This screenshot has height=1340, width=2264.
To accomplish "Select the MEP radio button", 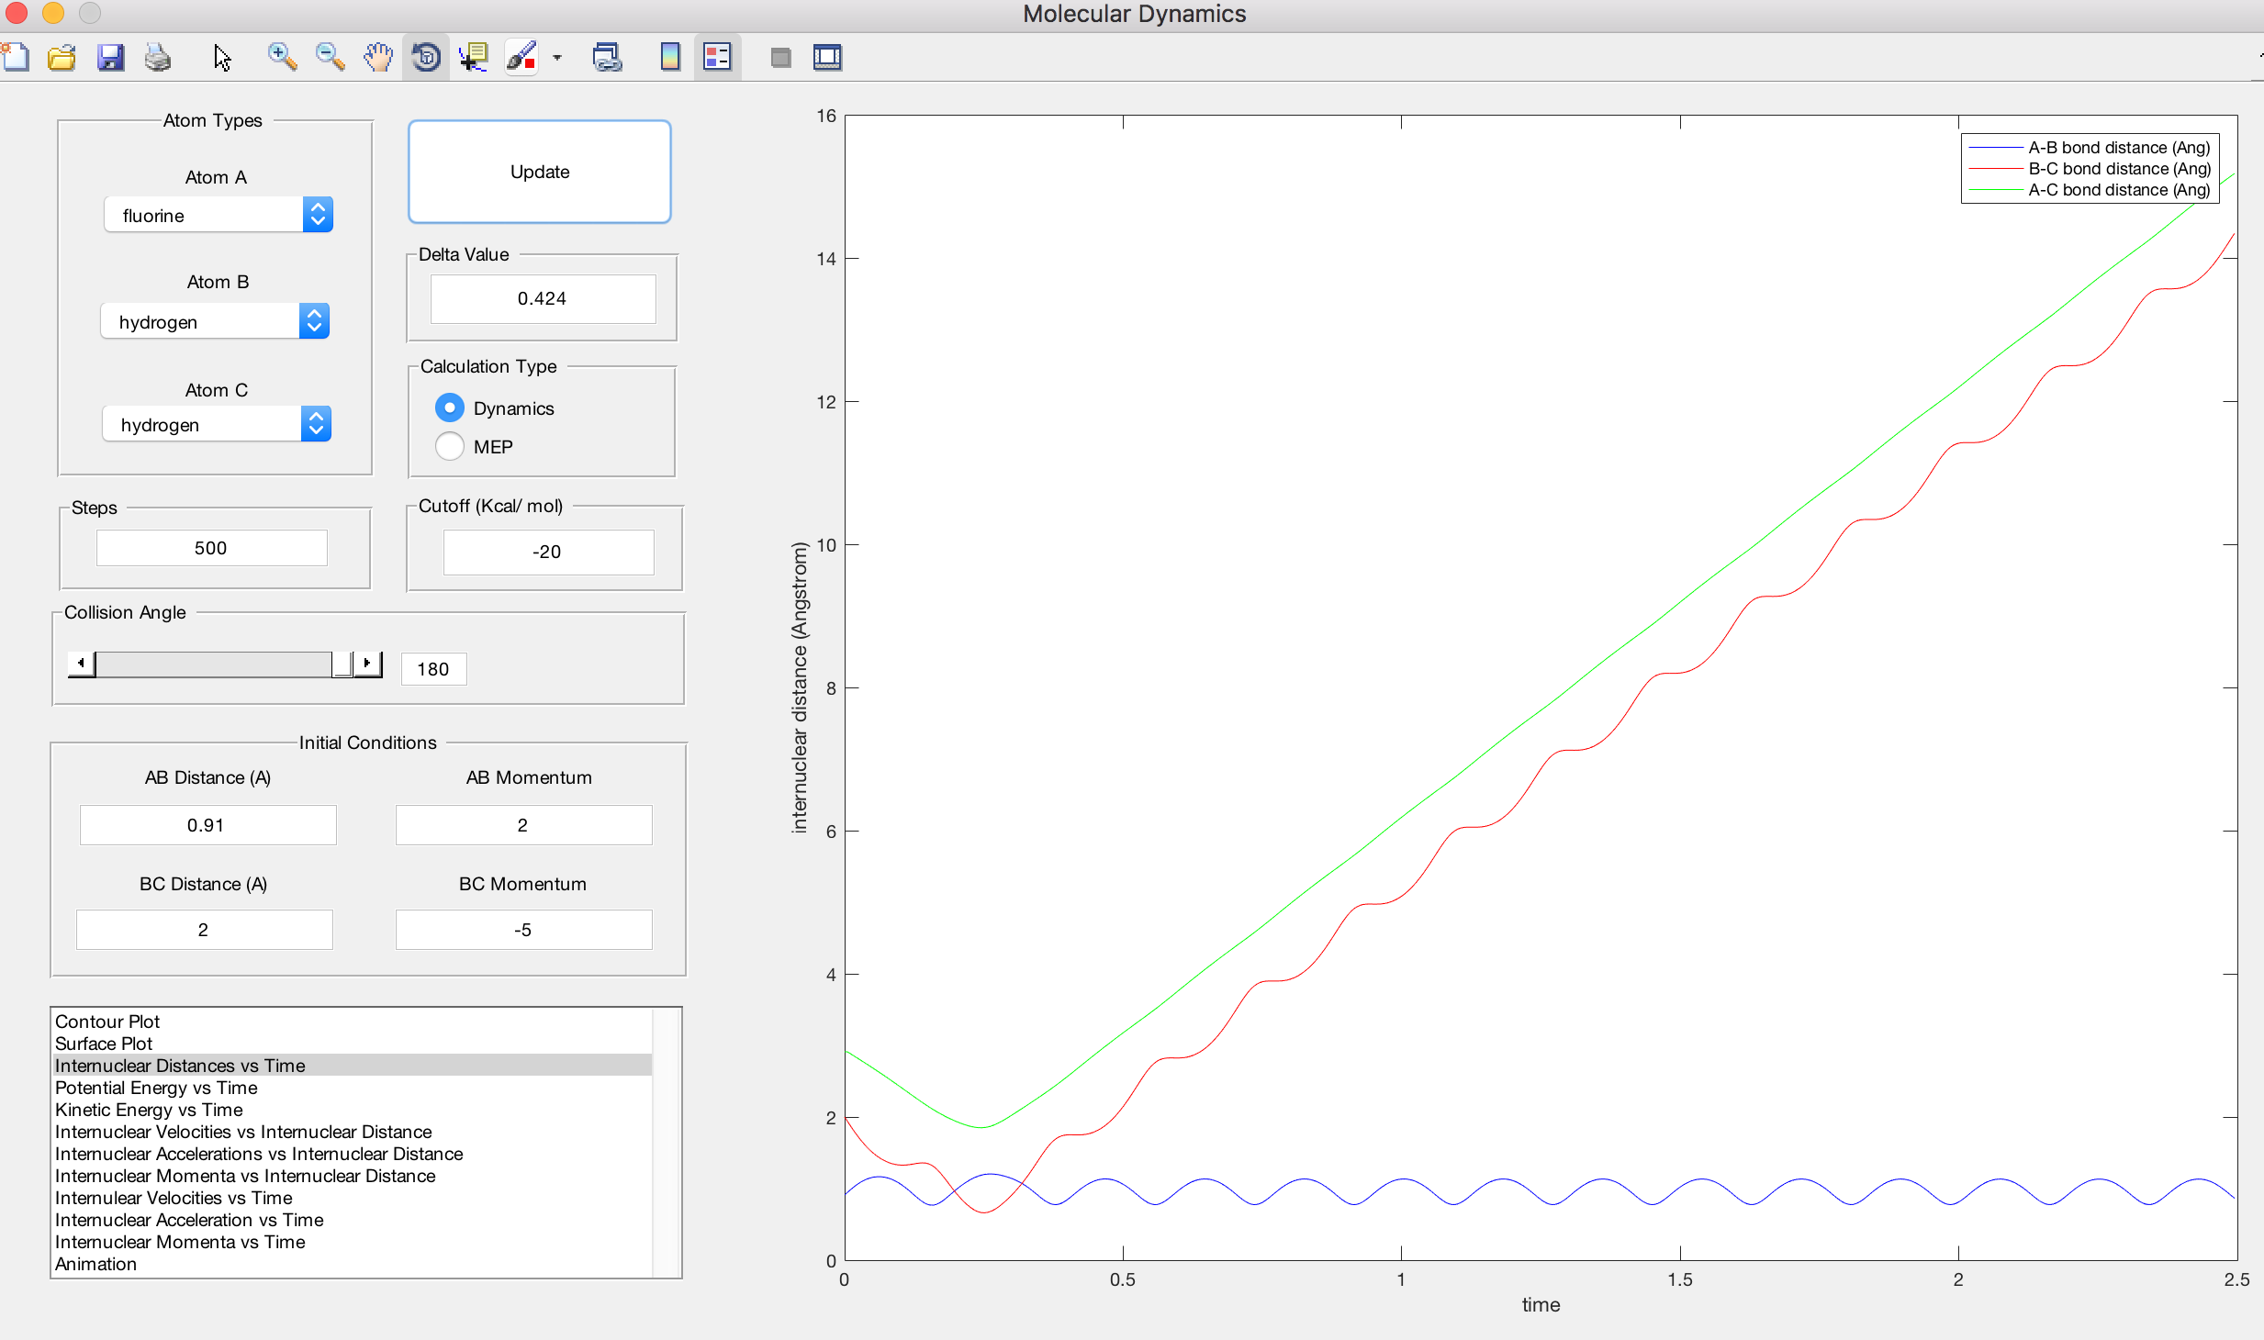I will [450, 446].
